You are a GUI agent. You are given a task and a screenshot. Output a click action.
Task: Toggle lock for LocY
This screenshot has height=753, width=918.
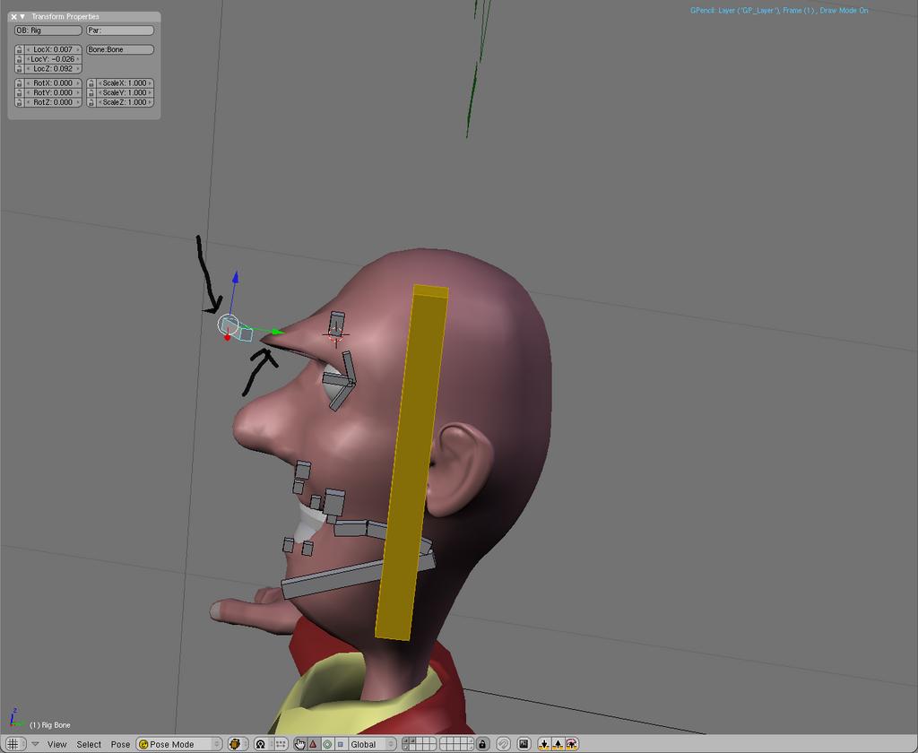[20, 59]
